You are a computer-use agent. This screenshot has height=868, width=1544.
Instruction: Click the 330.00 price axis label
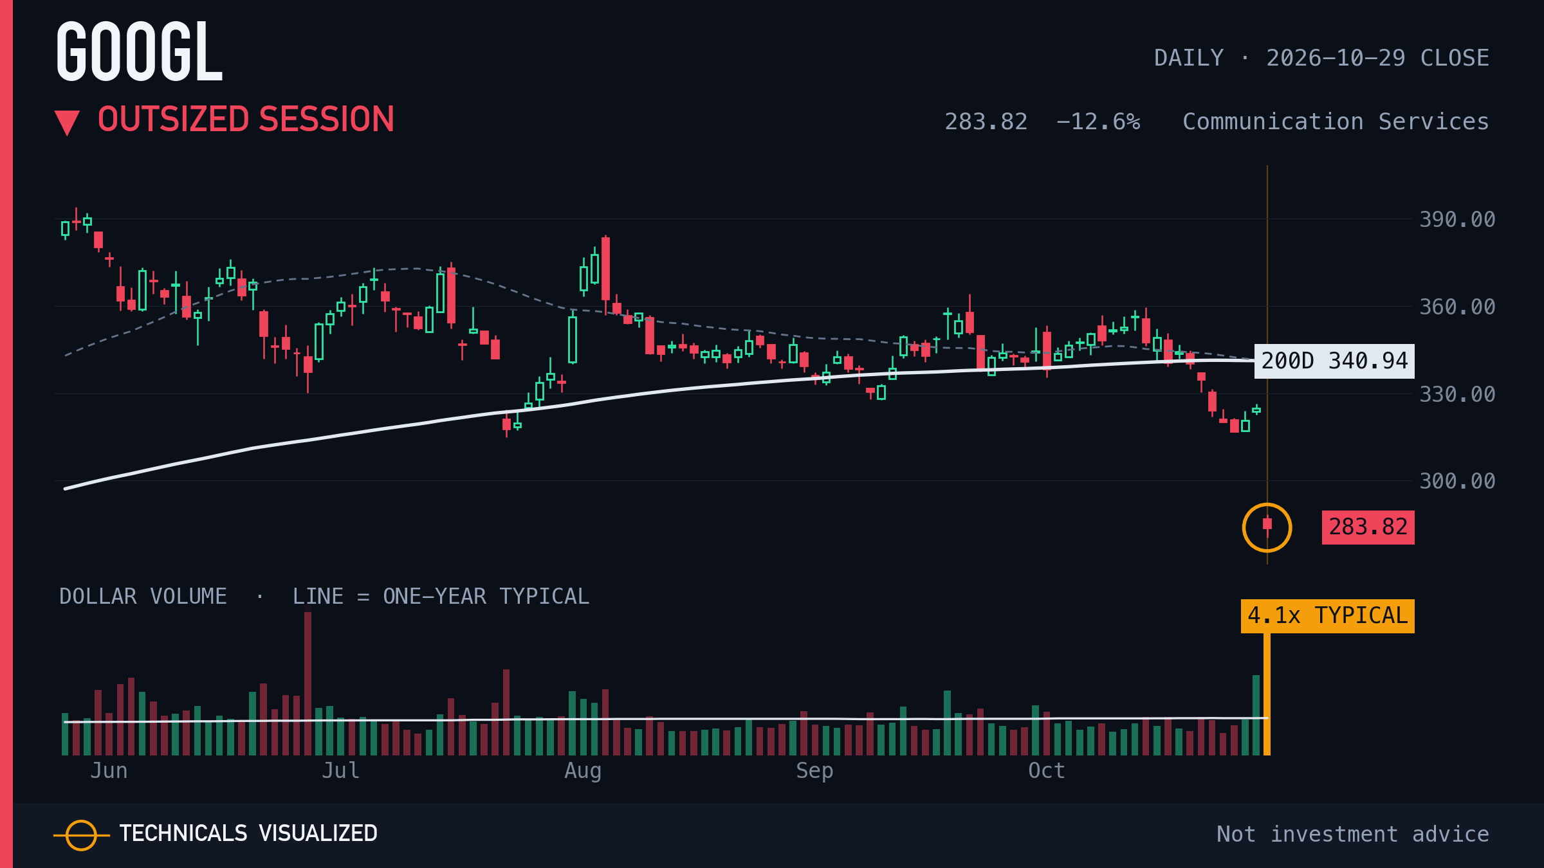(1457, 394)
